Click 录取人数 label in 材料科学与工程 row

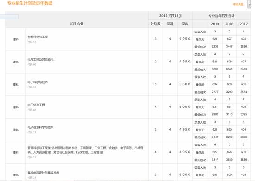[x=200, y=32]
